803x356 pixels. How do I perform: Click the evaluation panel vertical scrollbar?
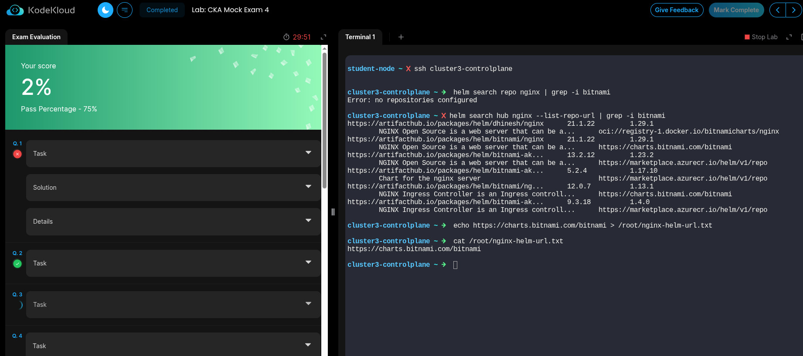click(324, 121)
